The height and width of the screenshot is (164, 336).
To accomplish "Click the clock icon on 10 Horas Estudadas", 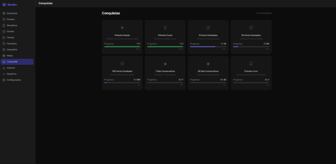I will click(x=208, y=27).
